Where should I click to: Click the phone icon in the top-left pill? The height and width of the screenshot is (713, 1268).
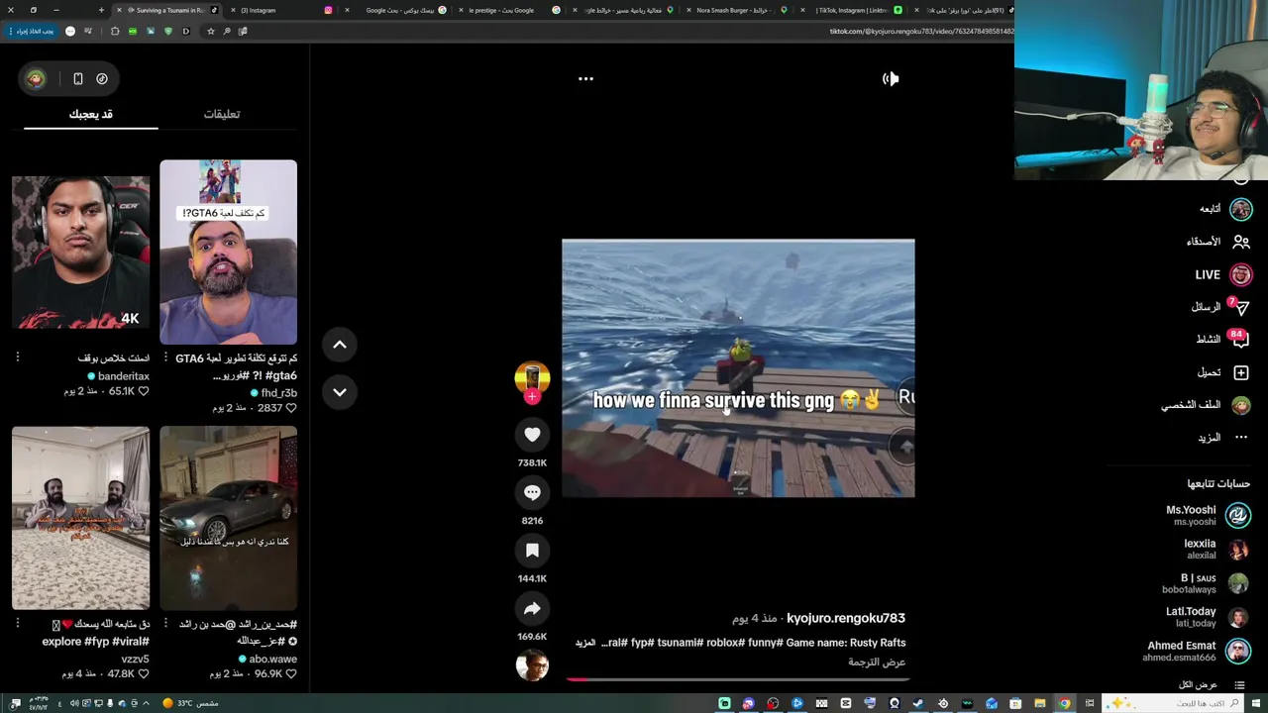(x=78, y=78)
